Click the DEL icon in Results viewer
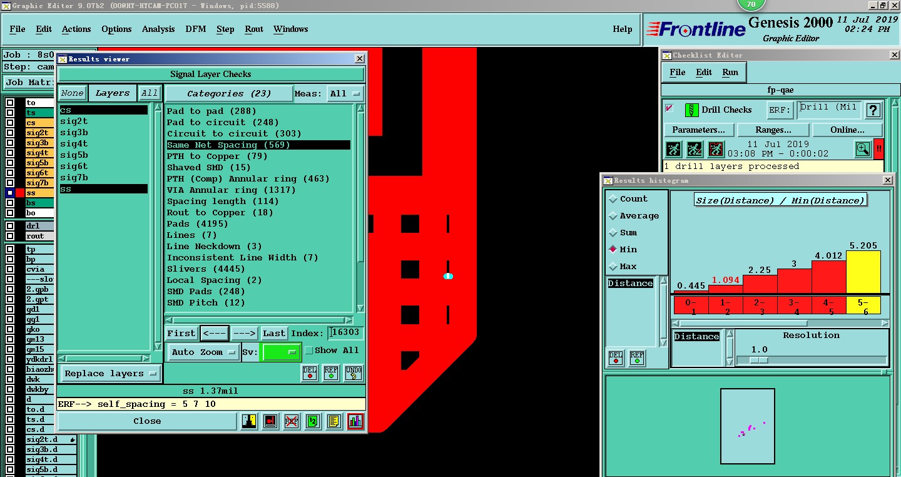 [x=310, y=373]
